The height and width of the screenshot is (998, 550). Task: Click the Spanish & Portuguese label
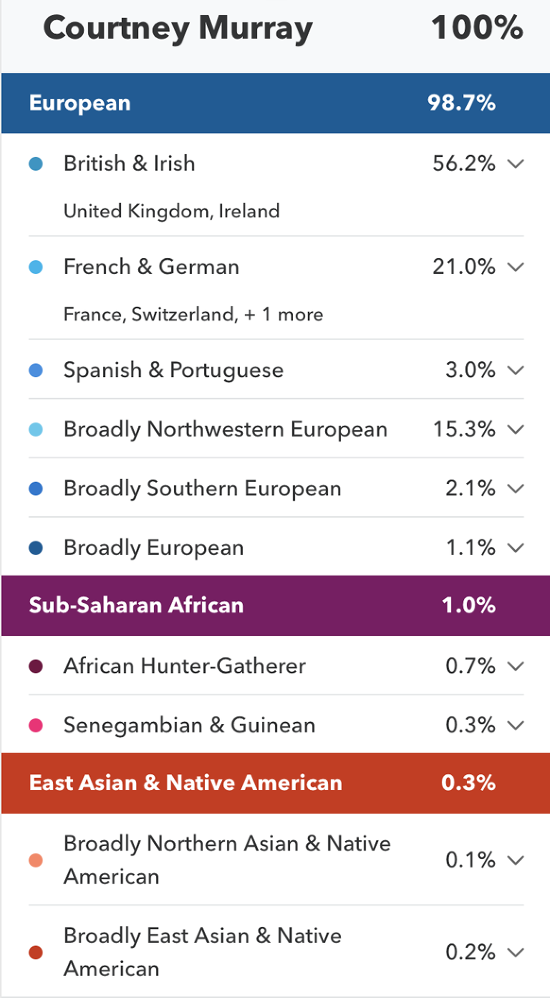(x=173, y=370)
